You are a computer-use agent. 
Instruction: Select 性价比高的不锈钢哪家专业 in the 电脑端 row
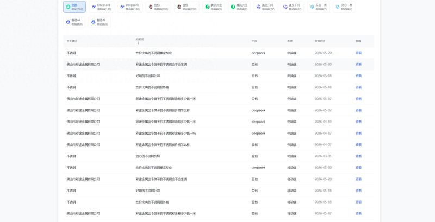tap(154, 53)
